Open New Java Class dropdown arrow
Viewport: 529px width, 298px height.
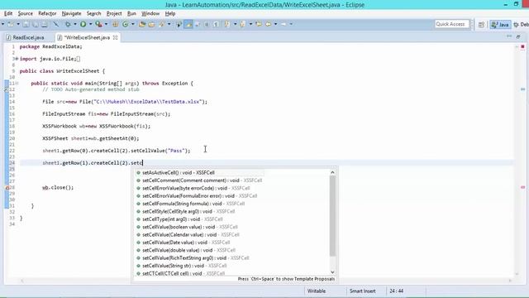[x=132, y=24]
